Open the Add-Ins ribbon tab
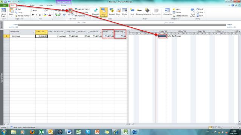Viewport: 241px width, 135px height. click(x=50, y=5)
